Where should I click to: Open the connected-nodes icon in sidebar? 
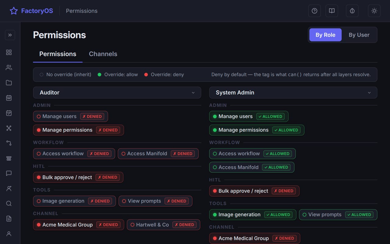9,128
